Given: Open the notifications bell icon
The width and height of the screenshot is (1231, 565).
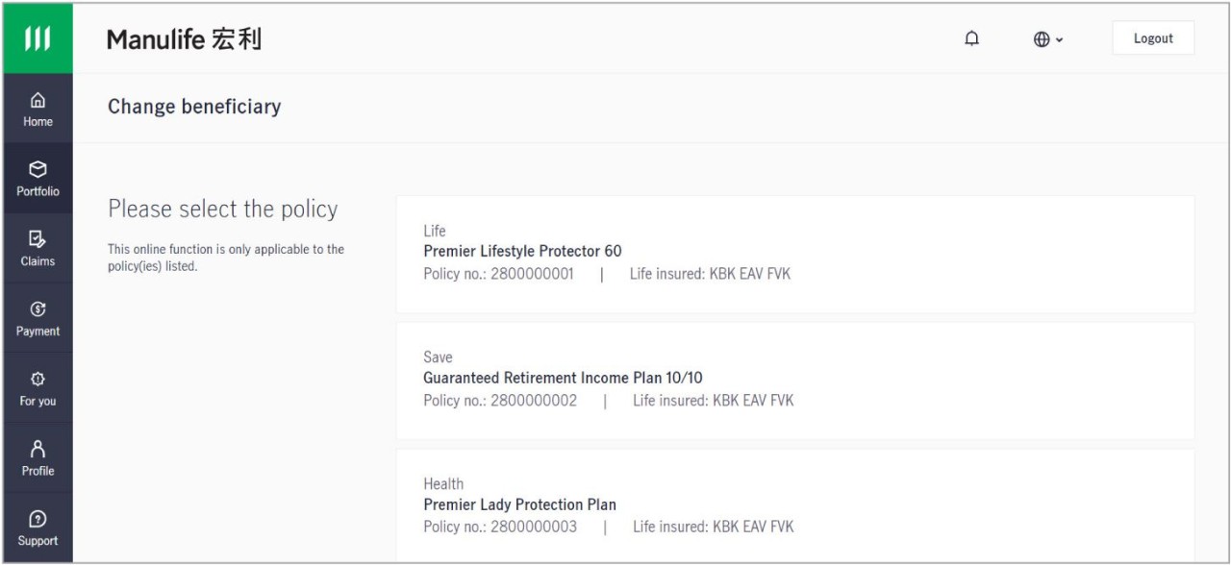Looking at the screenshot, I should coord(972,38).
